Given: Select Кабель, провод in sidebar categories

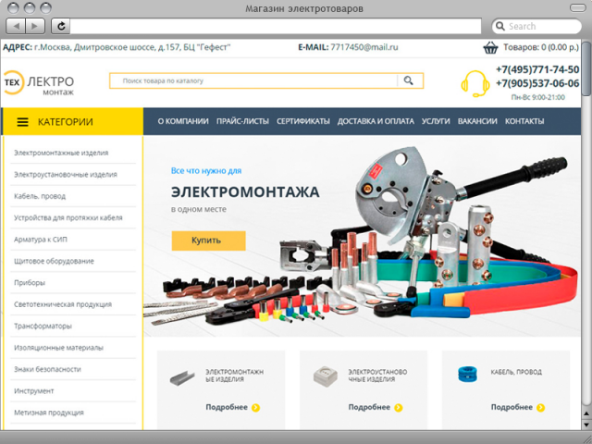Looking at the screenshot, I should [40, 196].
